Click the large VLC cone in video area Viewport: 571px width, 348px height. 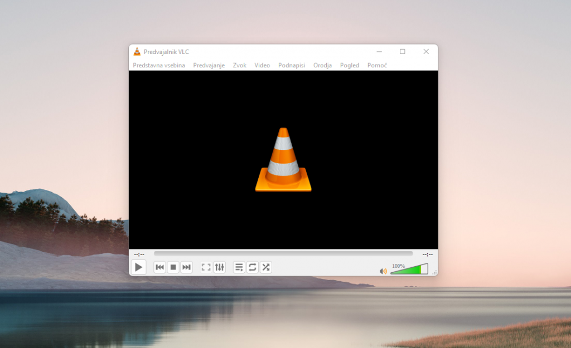(x=283, y=160)
